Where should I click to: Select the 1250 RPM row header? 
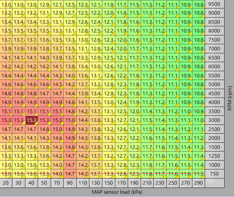click(214, 156)
